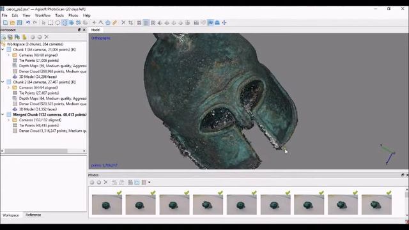
Task: Select the Draw Polyline tool
Action: click(x=101, y=23)
